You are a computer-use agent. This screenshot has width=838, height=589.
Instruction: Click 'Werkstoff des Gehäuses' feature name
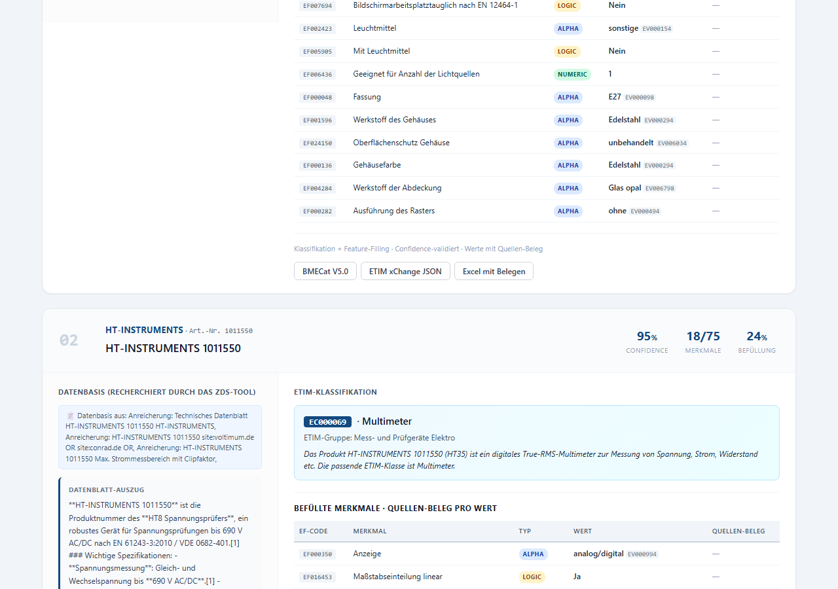coord(394,120)
